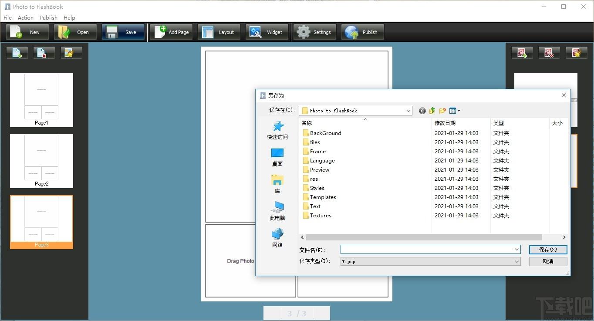
Task: Open the view menu dropdown in save dialog
Action: tap(455, 111)
